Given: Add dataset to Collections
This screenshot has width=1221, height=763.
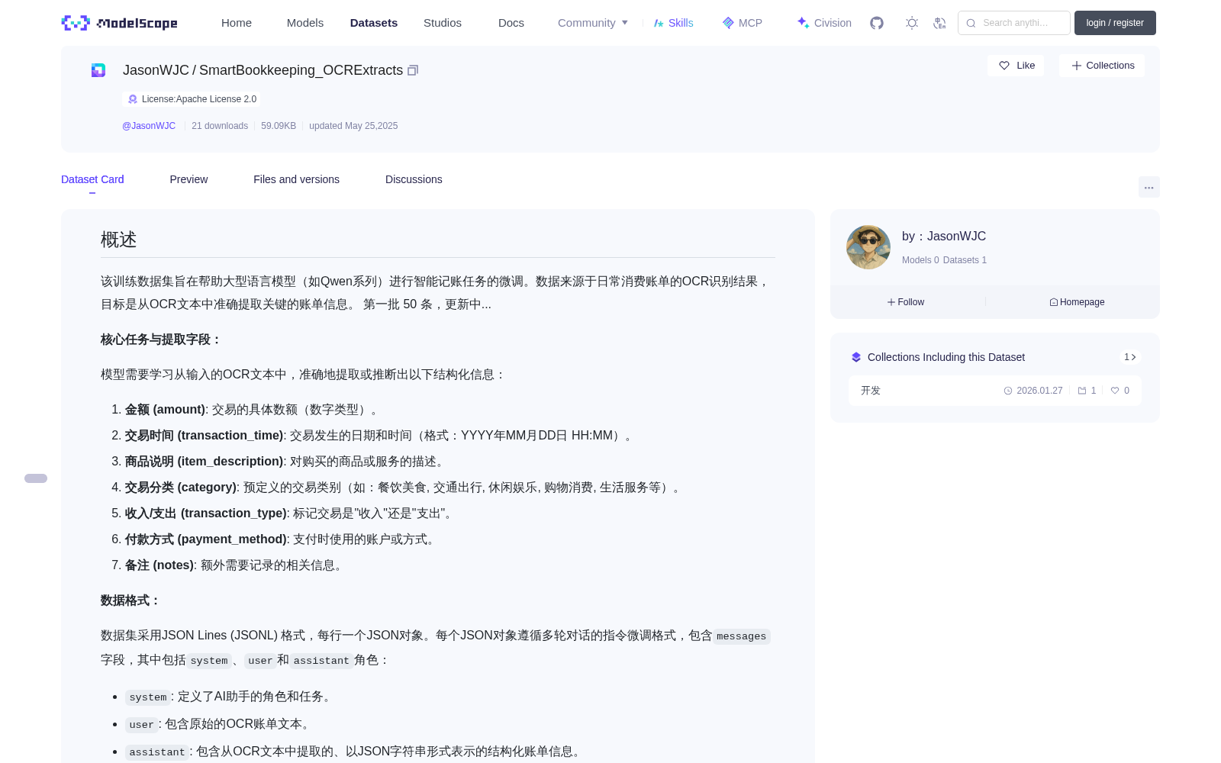Looking at the screenshot, I should [1102, 66].
